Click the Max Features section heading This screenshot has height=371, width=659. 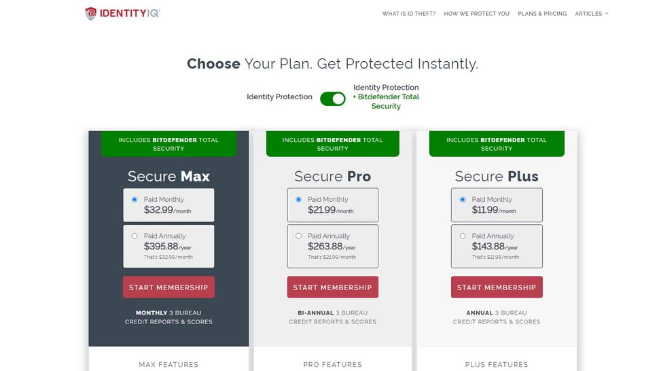point(168,365)
